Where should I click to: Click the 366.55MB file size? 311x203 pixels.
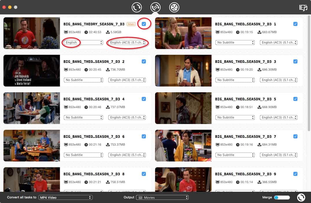tap(269, 182)
